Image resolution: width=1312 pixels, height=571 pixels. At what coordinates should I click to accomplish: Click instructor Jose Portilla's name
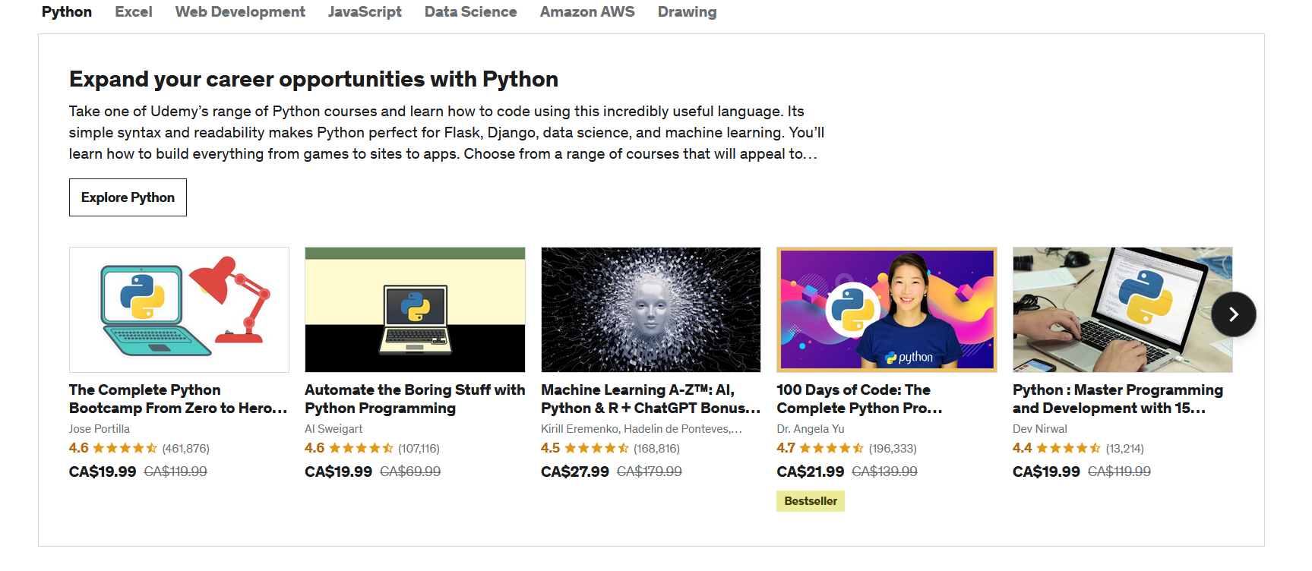pyautogui.click(x=99, y=428)
